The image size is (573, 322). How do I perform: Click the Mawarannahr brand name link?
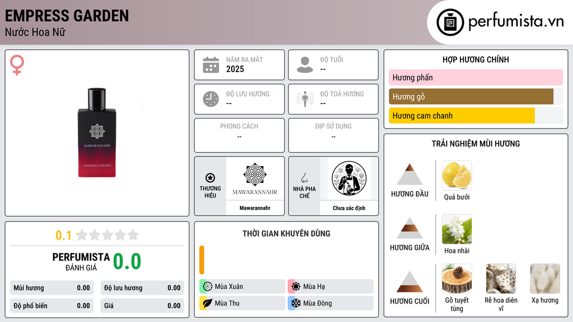point(255,208)
